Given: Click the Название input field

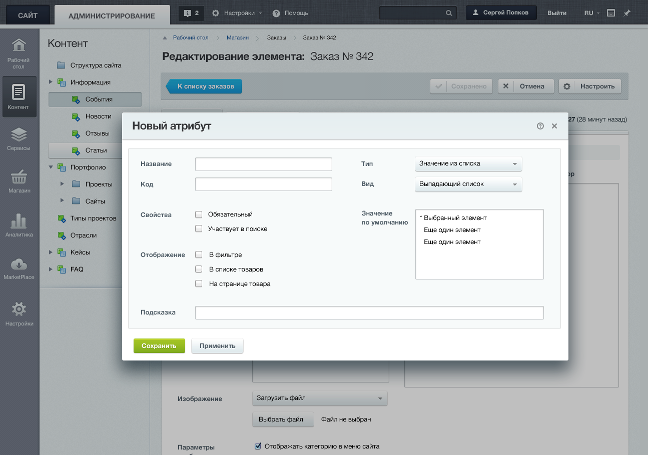Looking at the screenshot, I should [263, 164].
